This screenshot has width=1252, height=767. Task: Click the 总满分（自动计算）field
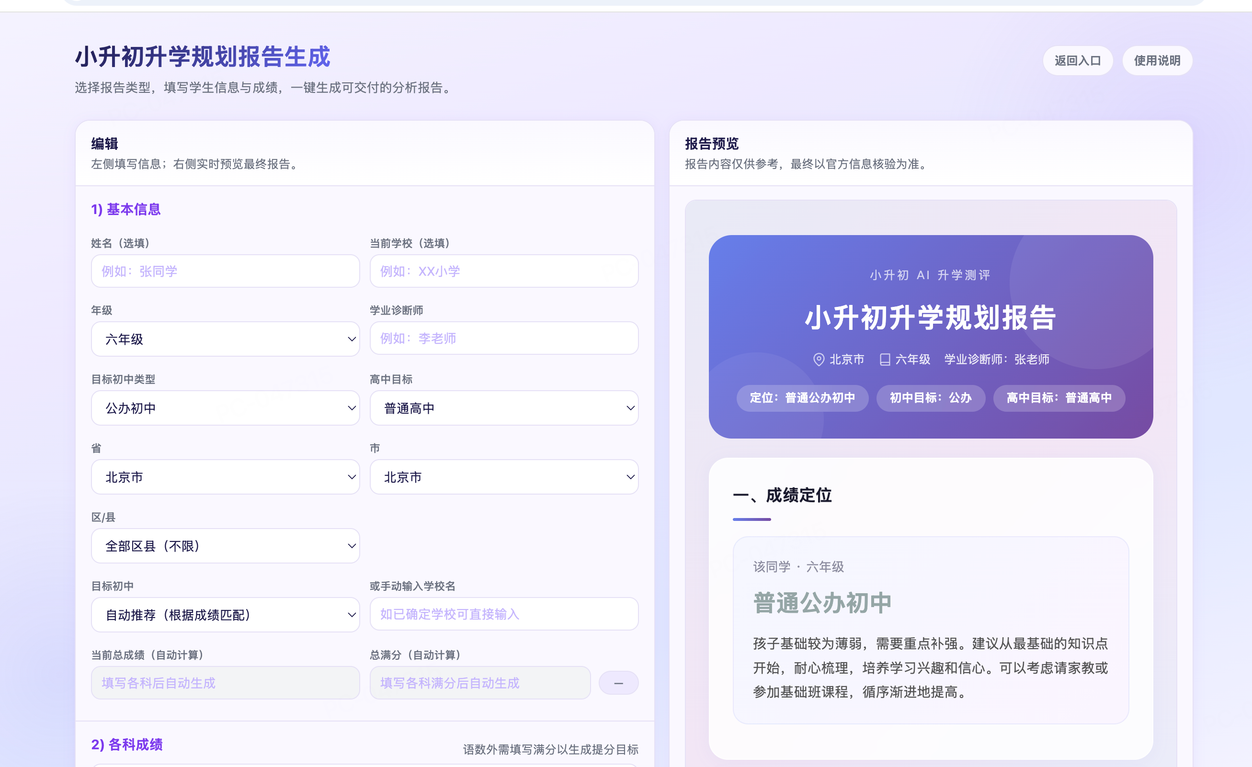(x=480, y=683)
